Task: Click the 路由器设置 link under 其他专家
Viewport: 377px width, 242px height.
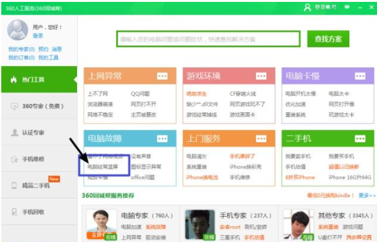Action: (x=359, y=238)
